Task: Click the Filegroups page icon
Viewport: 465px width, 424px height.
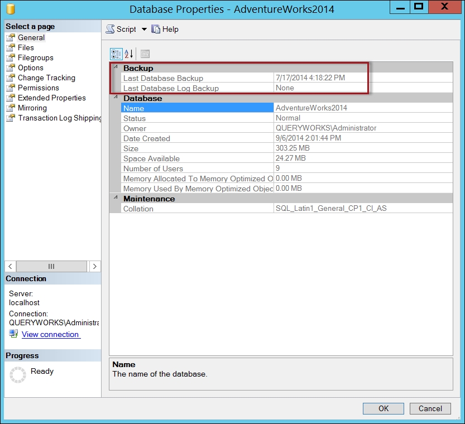Action: 11,58
